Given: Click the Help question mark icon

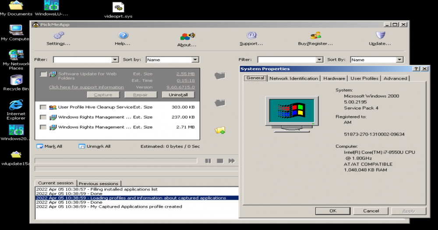Looking at the screenshot, I should click(123, 35).
